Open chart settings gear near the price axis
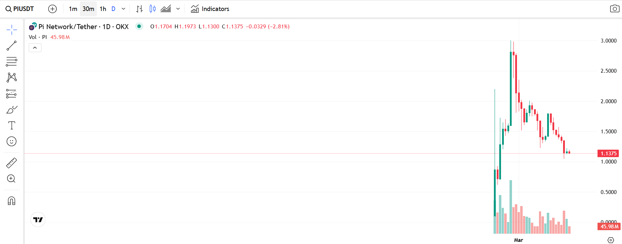Viewport: 622px width, 244px height. (x=611, y=240)
